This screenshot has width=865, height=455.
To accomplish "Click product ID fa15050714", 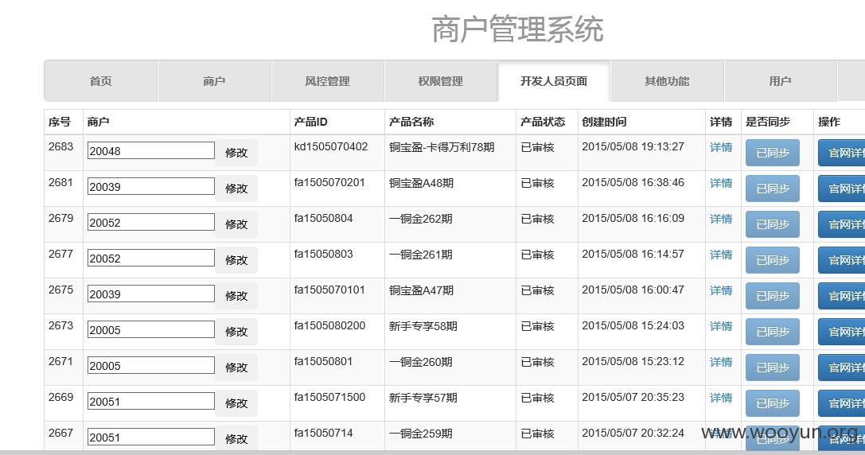I will 323,434.
